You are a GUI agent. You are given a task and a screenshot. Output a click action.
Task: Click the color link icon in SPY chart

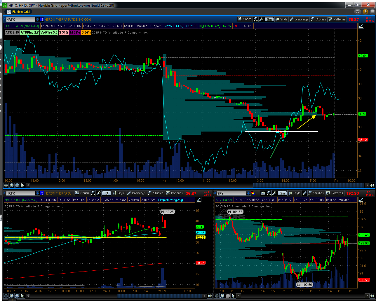pos(253,193)
